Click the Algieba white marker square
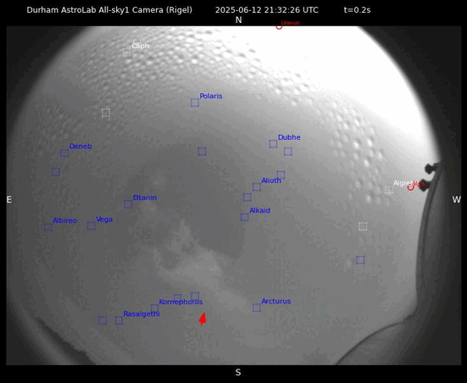 (389, 190)
